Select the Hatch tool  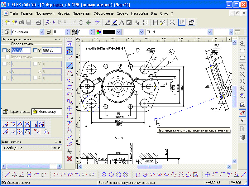click(129, 22)
